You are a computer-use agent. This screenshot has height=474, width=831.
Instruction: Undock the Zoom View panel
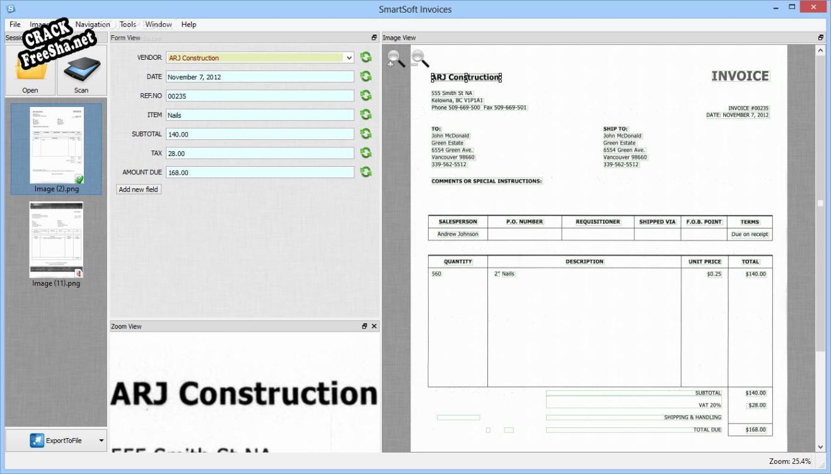point(364,326)
